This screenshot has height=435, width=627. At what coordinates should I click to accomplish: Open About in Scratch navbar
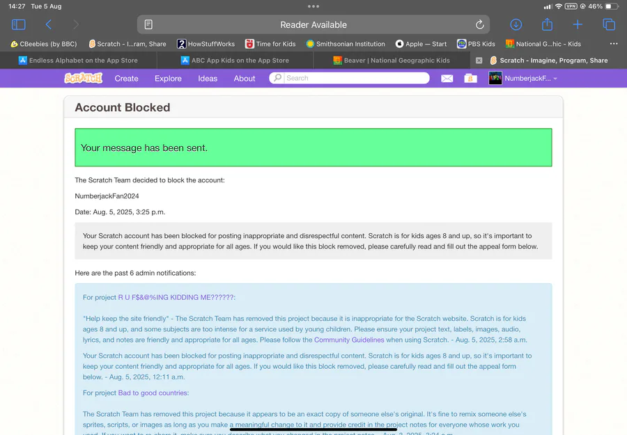[245, 78]
